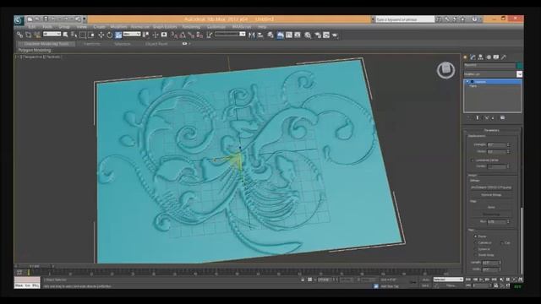This screenshot has height=304, width=541.
Task: Click the Bitmap file name button
Action: tap(491, 187)
